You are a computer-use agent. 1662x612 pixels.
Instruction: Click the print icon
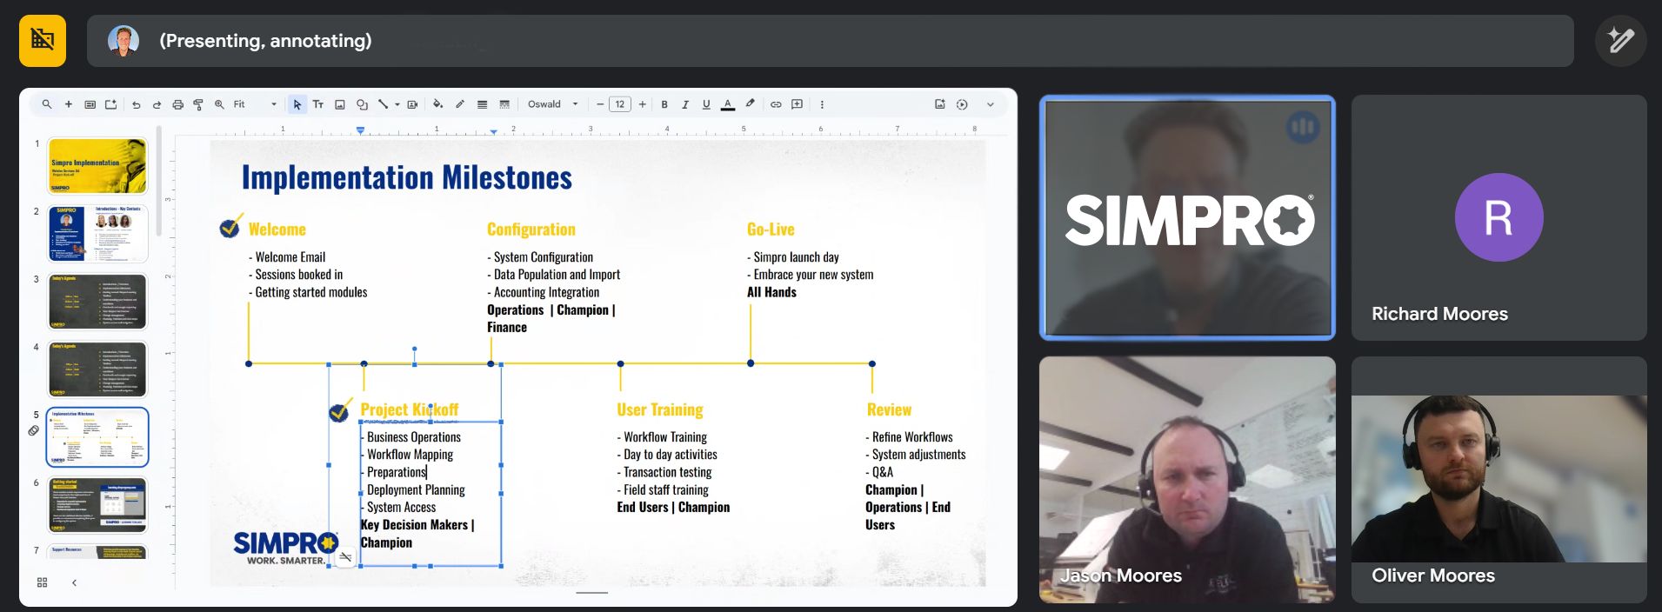(177, 104)
